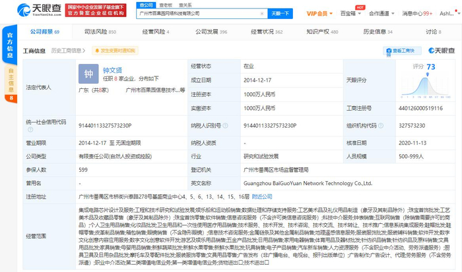Open the VIP会员 dropdown
This screenshot has width=462, height=272.
coord(319,14)
